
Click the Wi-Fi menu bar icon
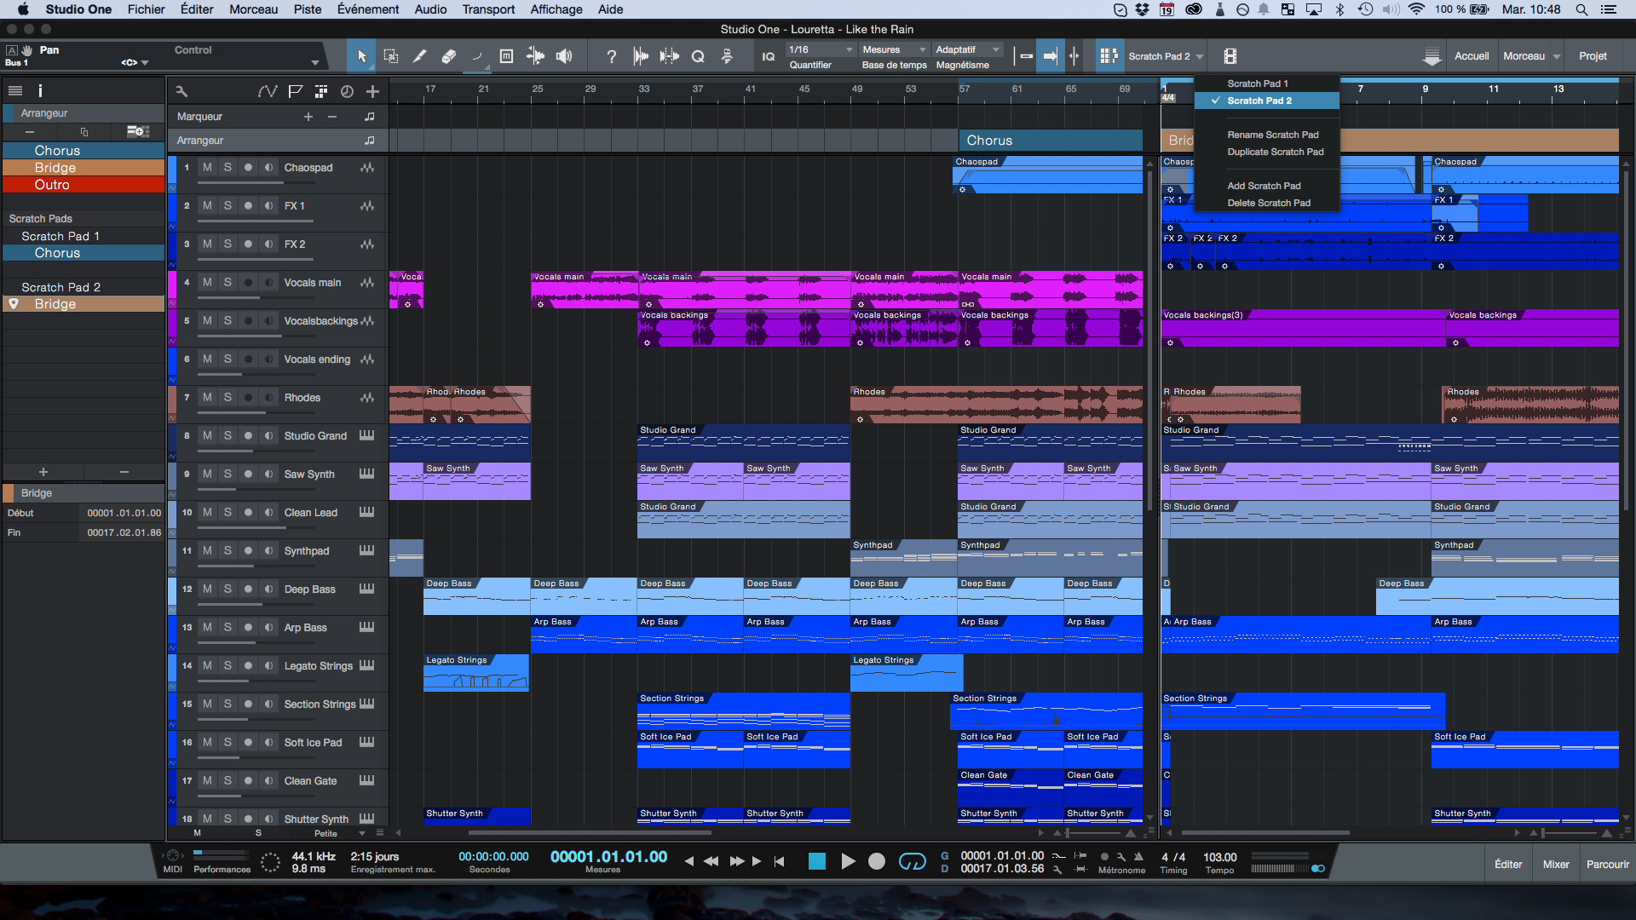pos(1416,9)
